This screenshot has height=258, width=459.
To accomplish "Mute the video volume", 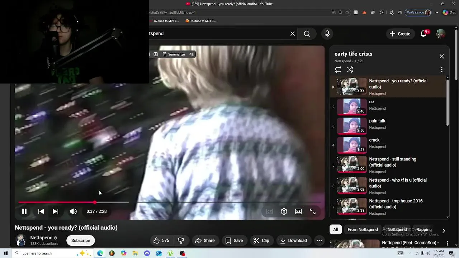I will point(73,211).
